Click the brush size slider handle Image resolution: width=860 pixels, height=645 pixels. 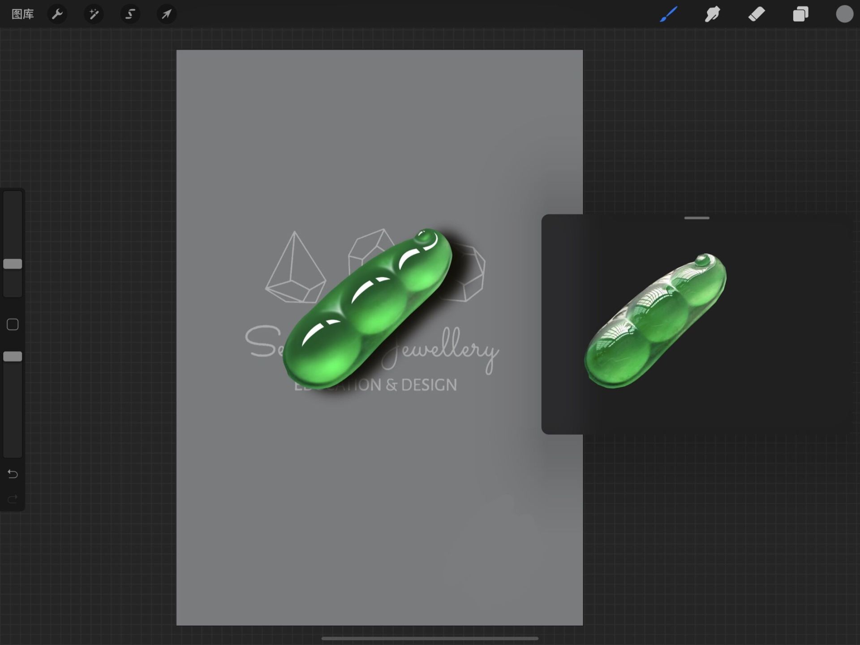click(13, 264)
